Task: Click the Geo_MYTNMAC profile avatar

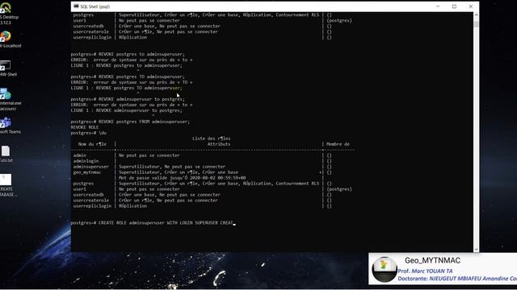Action: coord(385,269)
